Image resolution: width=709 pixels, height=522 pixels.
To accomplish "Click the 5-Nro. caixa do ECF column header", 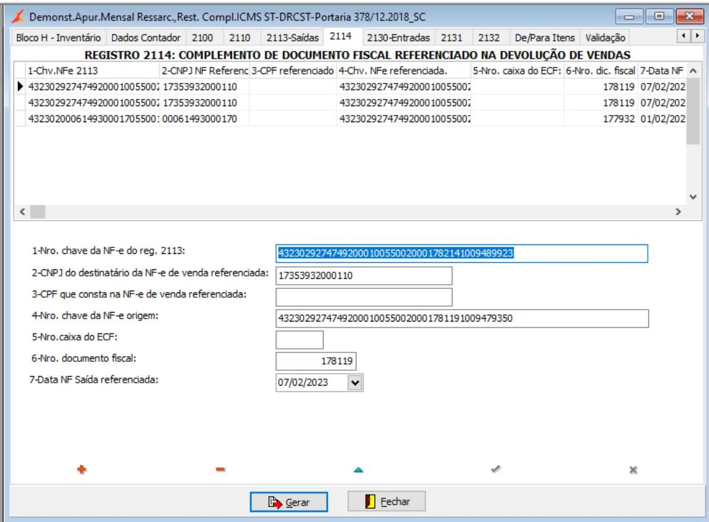I will tap(517, 71).
